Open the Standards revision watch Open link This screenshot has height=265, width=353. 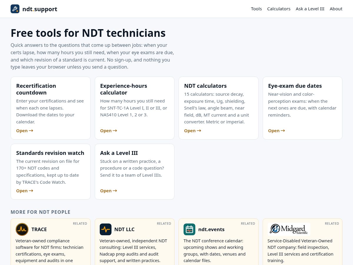[25, 191]
